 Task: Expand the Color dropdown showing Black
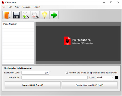pos(112,77)
